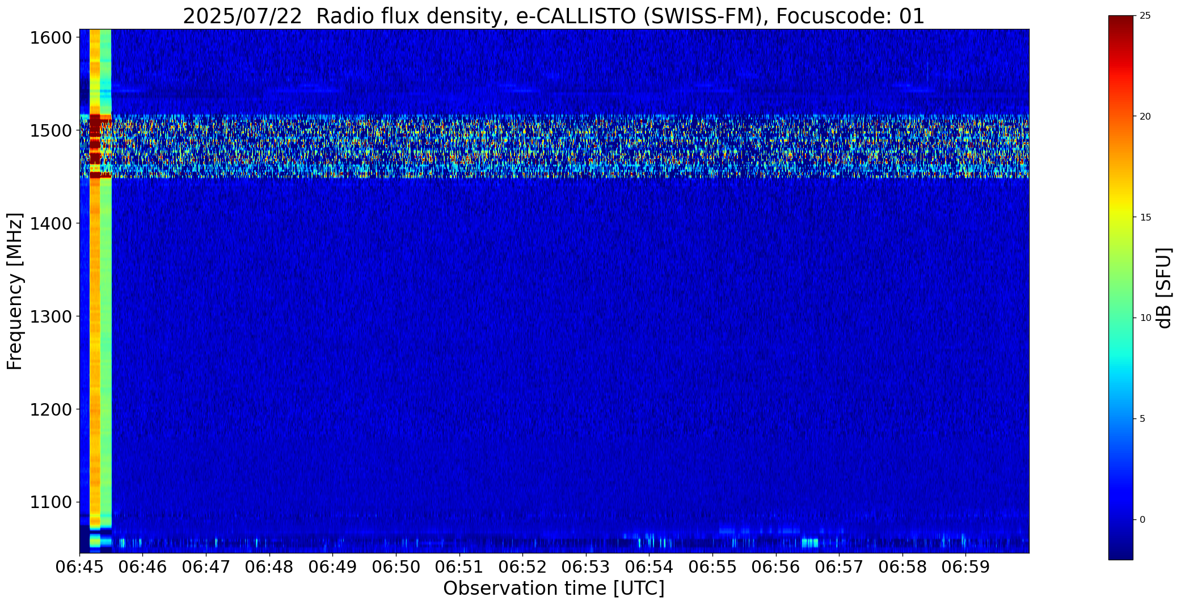This screenshot has height=605, width=1181.
Task: Click the colorbar tick label 15
Action: 1145,217
